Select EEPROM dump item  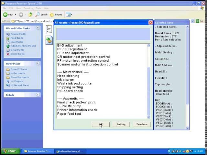[69, 106]
